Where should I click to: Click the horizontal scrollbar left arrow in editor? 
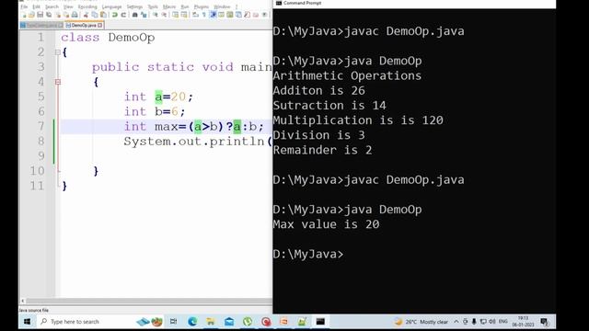click(x=22, y=301)
